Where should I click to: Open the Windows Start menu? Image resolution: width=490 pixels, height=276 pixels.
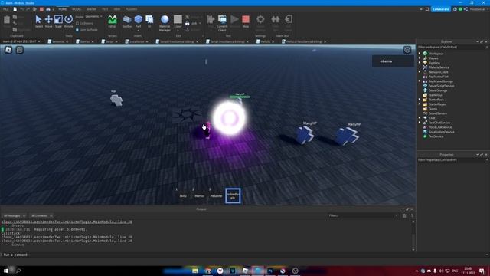click(x=6, y=271)
